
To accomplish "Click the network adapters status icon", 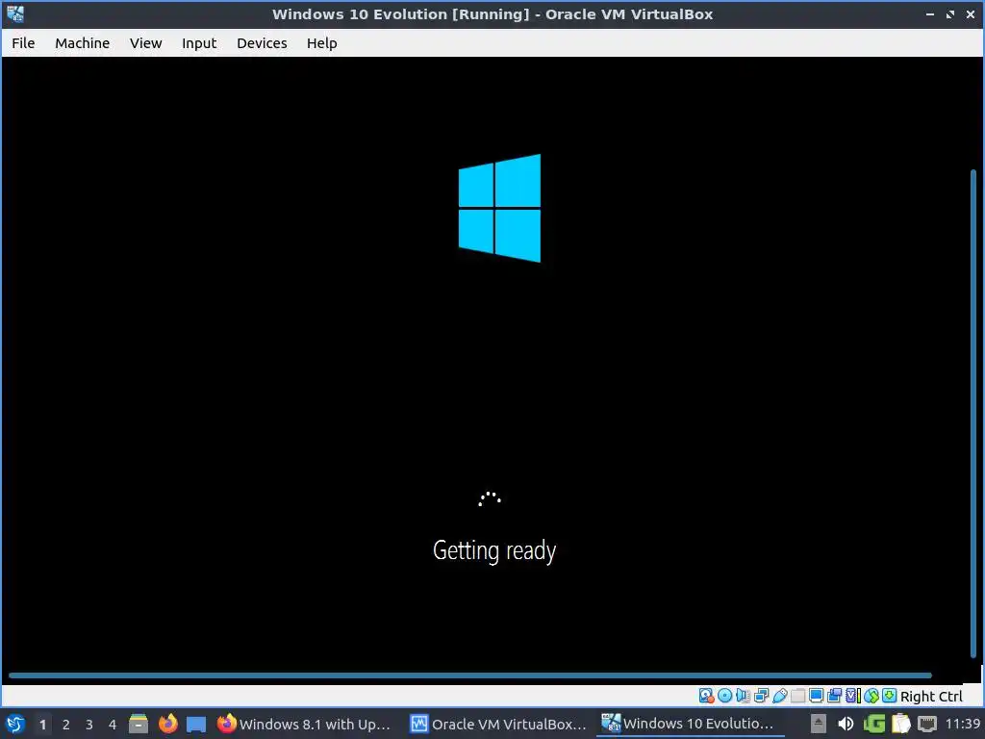I will (x=762, y=696).
